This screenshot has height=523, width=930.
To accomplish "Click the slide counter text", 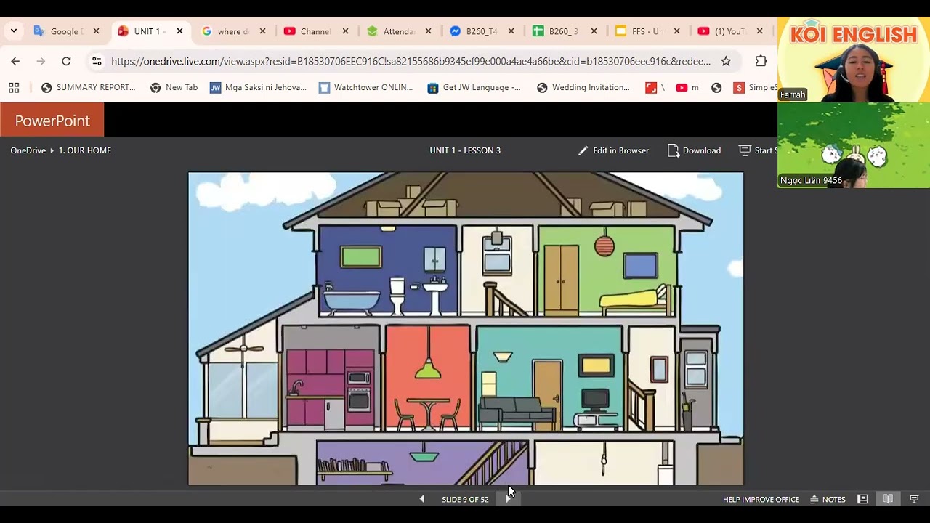I will point(465,499).
